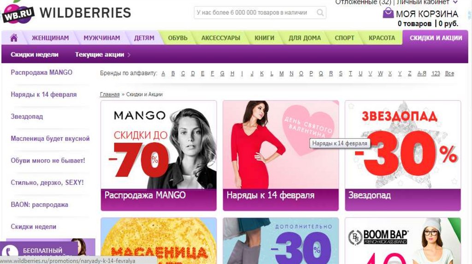Open the ЖЕНЩИНАМ menu tab

point(50,38)
